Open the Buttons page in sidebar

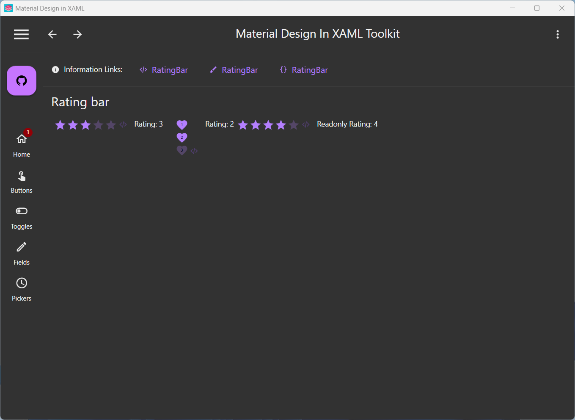22,182
